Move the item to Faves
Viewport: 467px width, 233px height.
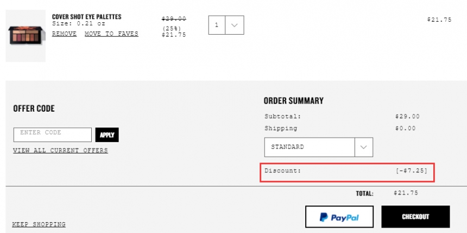pyautogui.click(x=111, y=34)
